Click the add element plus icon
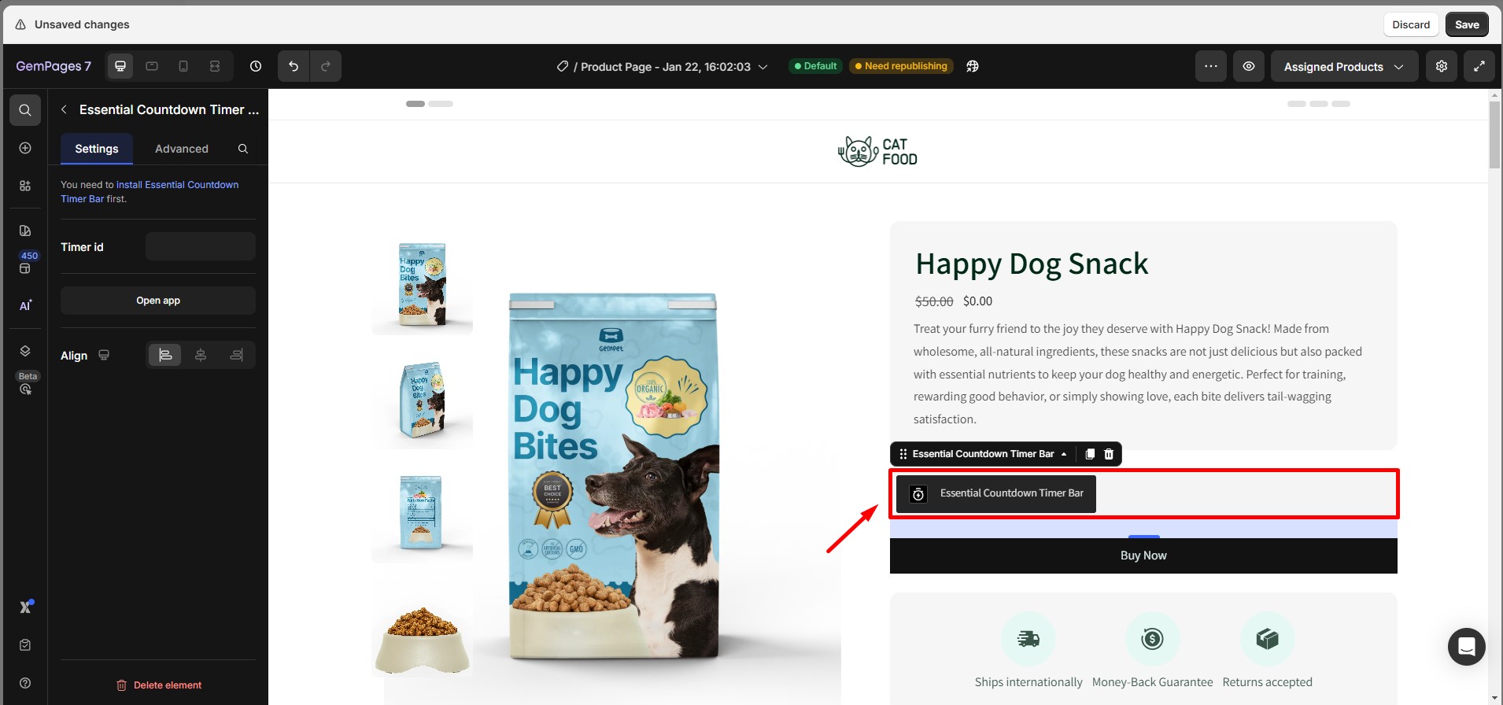 pos(25,148)
